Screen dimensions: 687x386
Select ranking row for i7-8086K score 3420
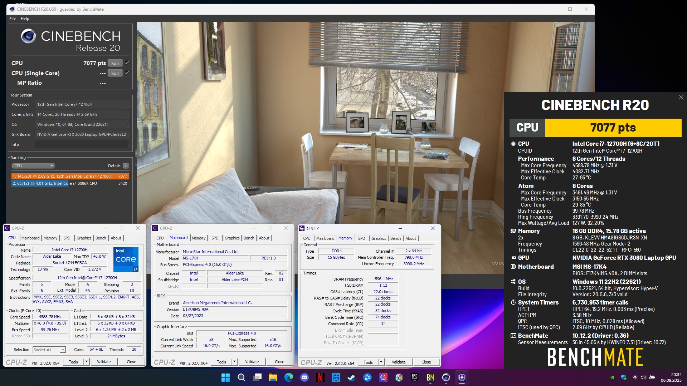click(70, 183)
